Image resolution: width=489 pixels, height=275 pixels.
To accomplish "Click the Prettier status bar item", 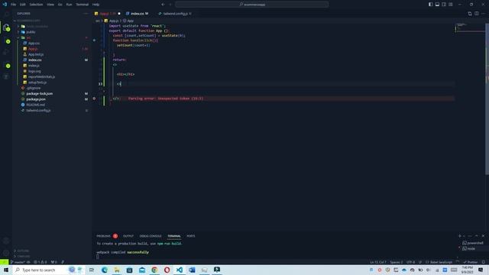I will [x=471, y=262].
